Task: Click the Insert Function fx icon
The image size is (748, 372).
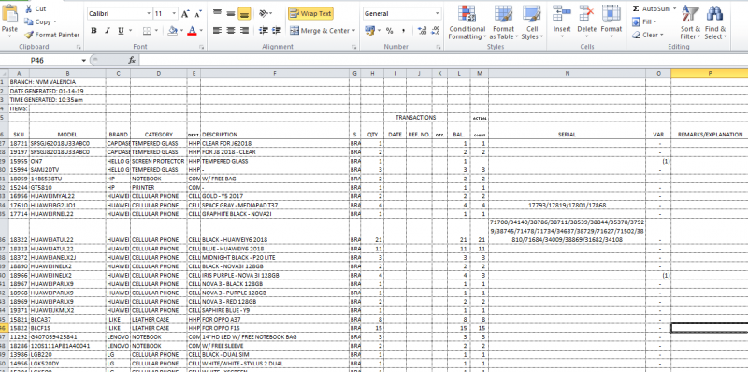Action: tap(132, 61)
